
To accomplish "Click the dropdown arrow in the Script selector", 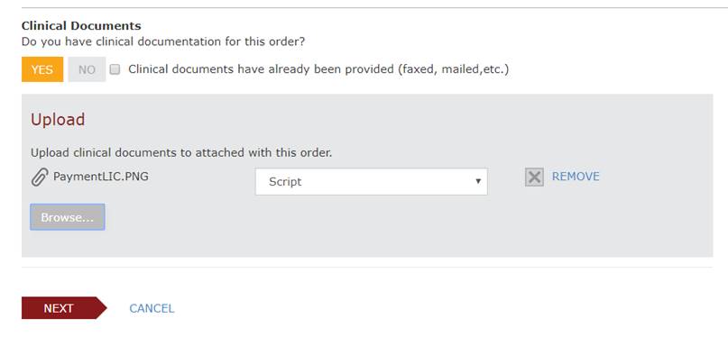I will coord(478,181).
